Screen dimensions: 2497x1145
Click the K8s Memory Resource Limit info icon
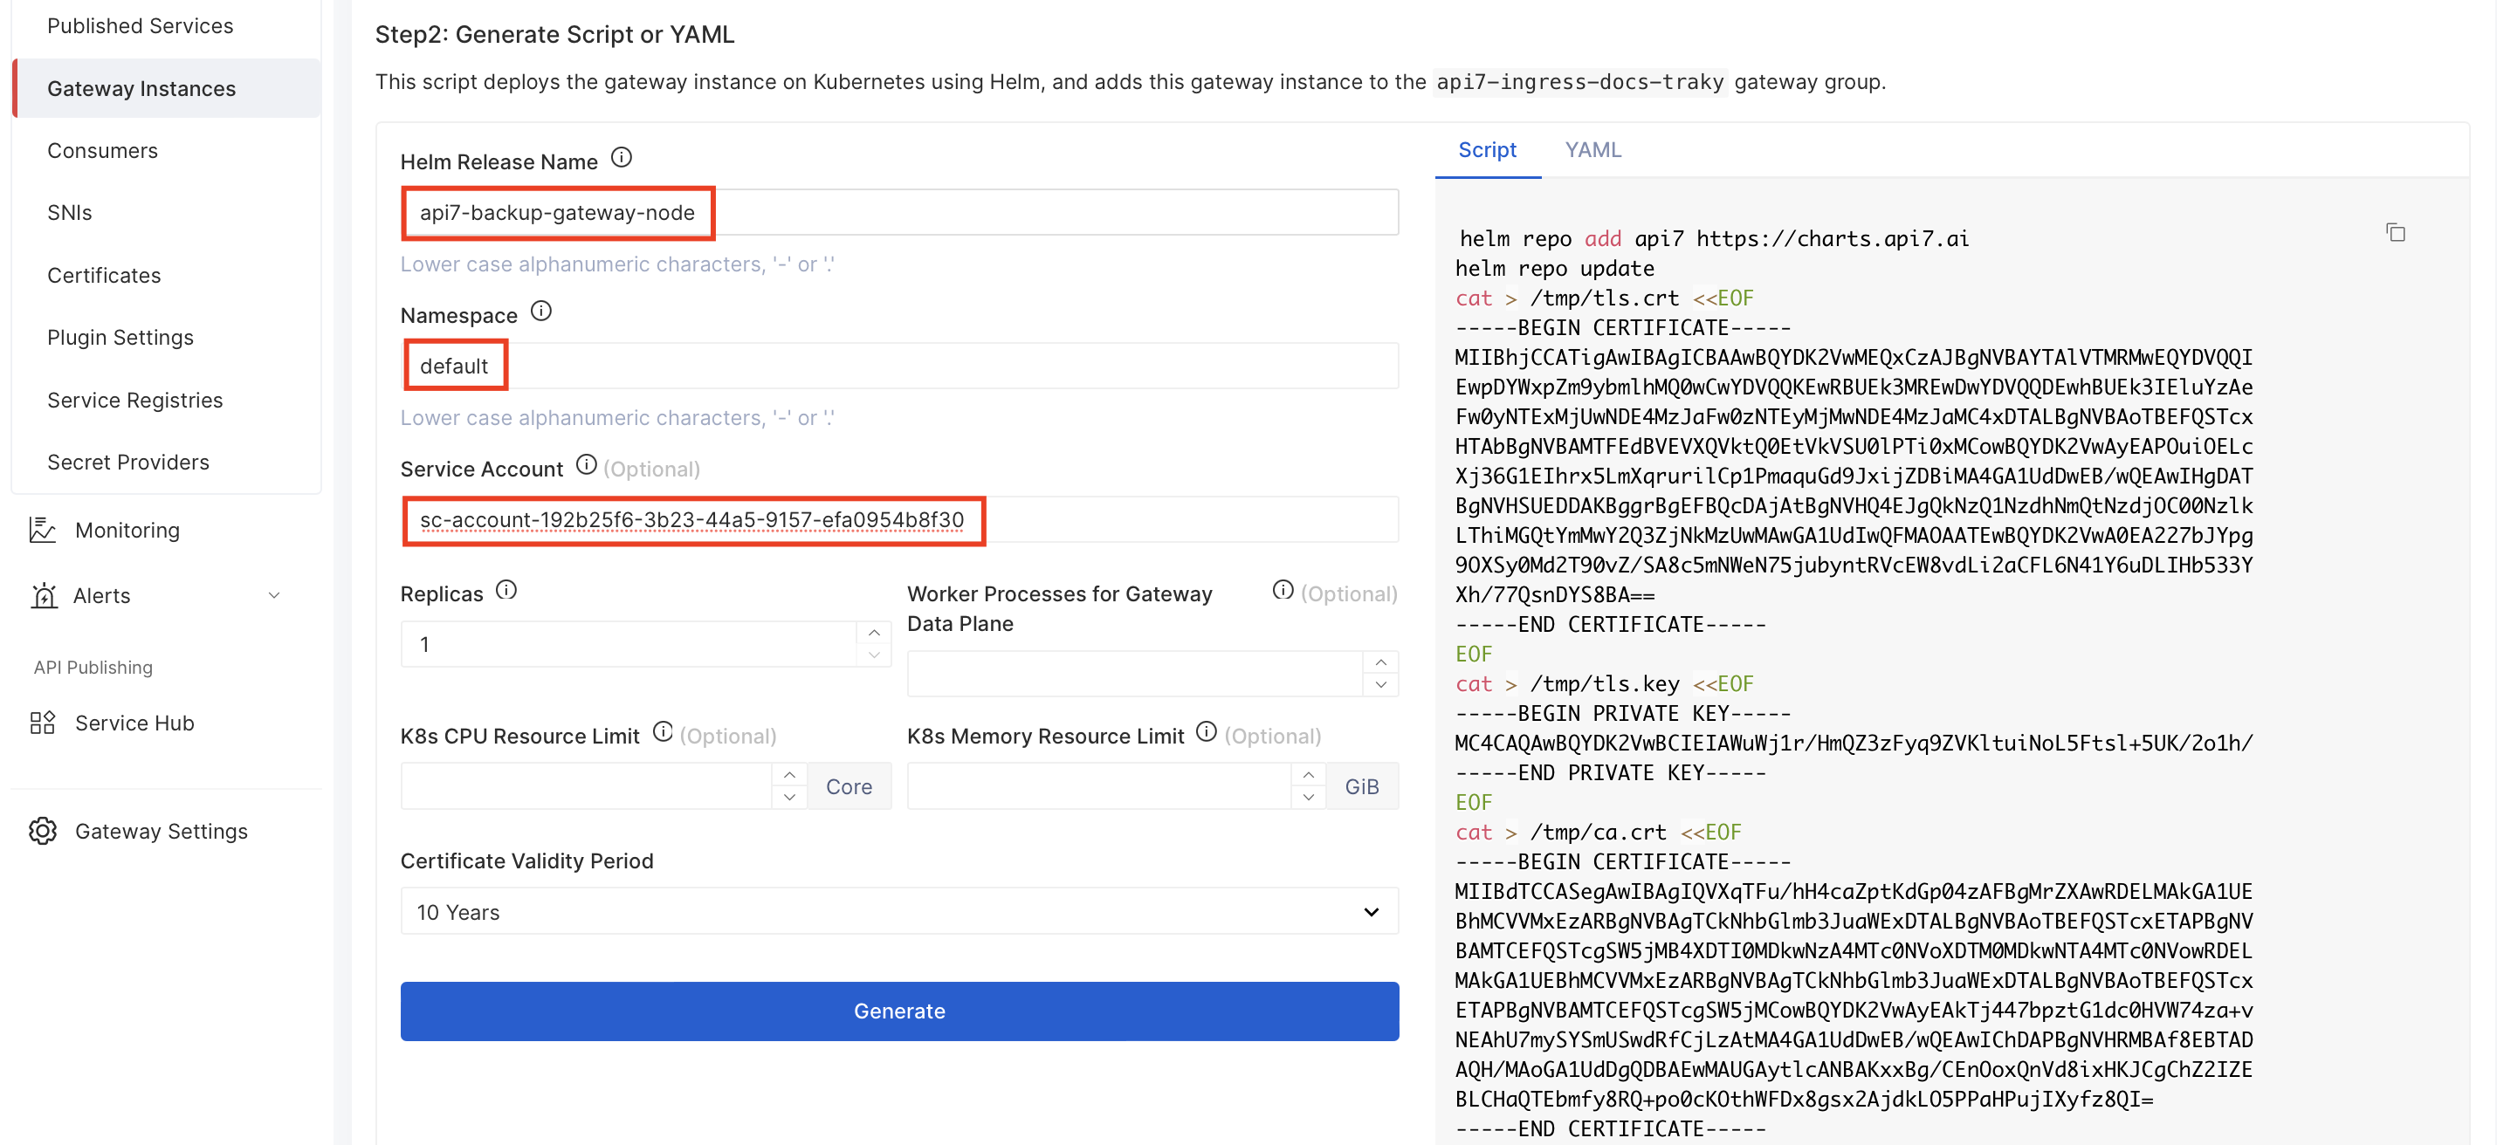[1205, 732]
